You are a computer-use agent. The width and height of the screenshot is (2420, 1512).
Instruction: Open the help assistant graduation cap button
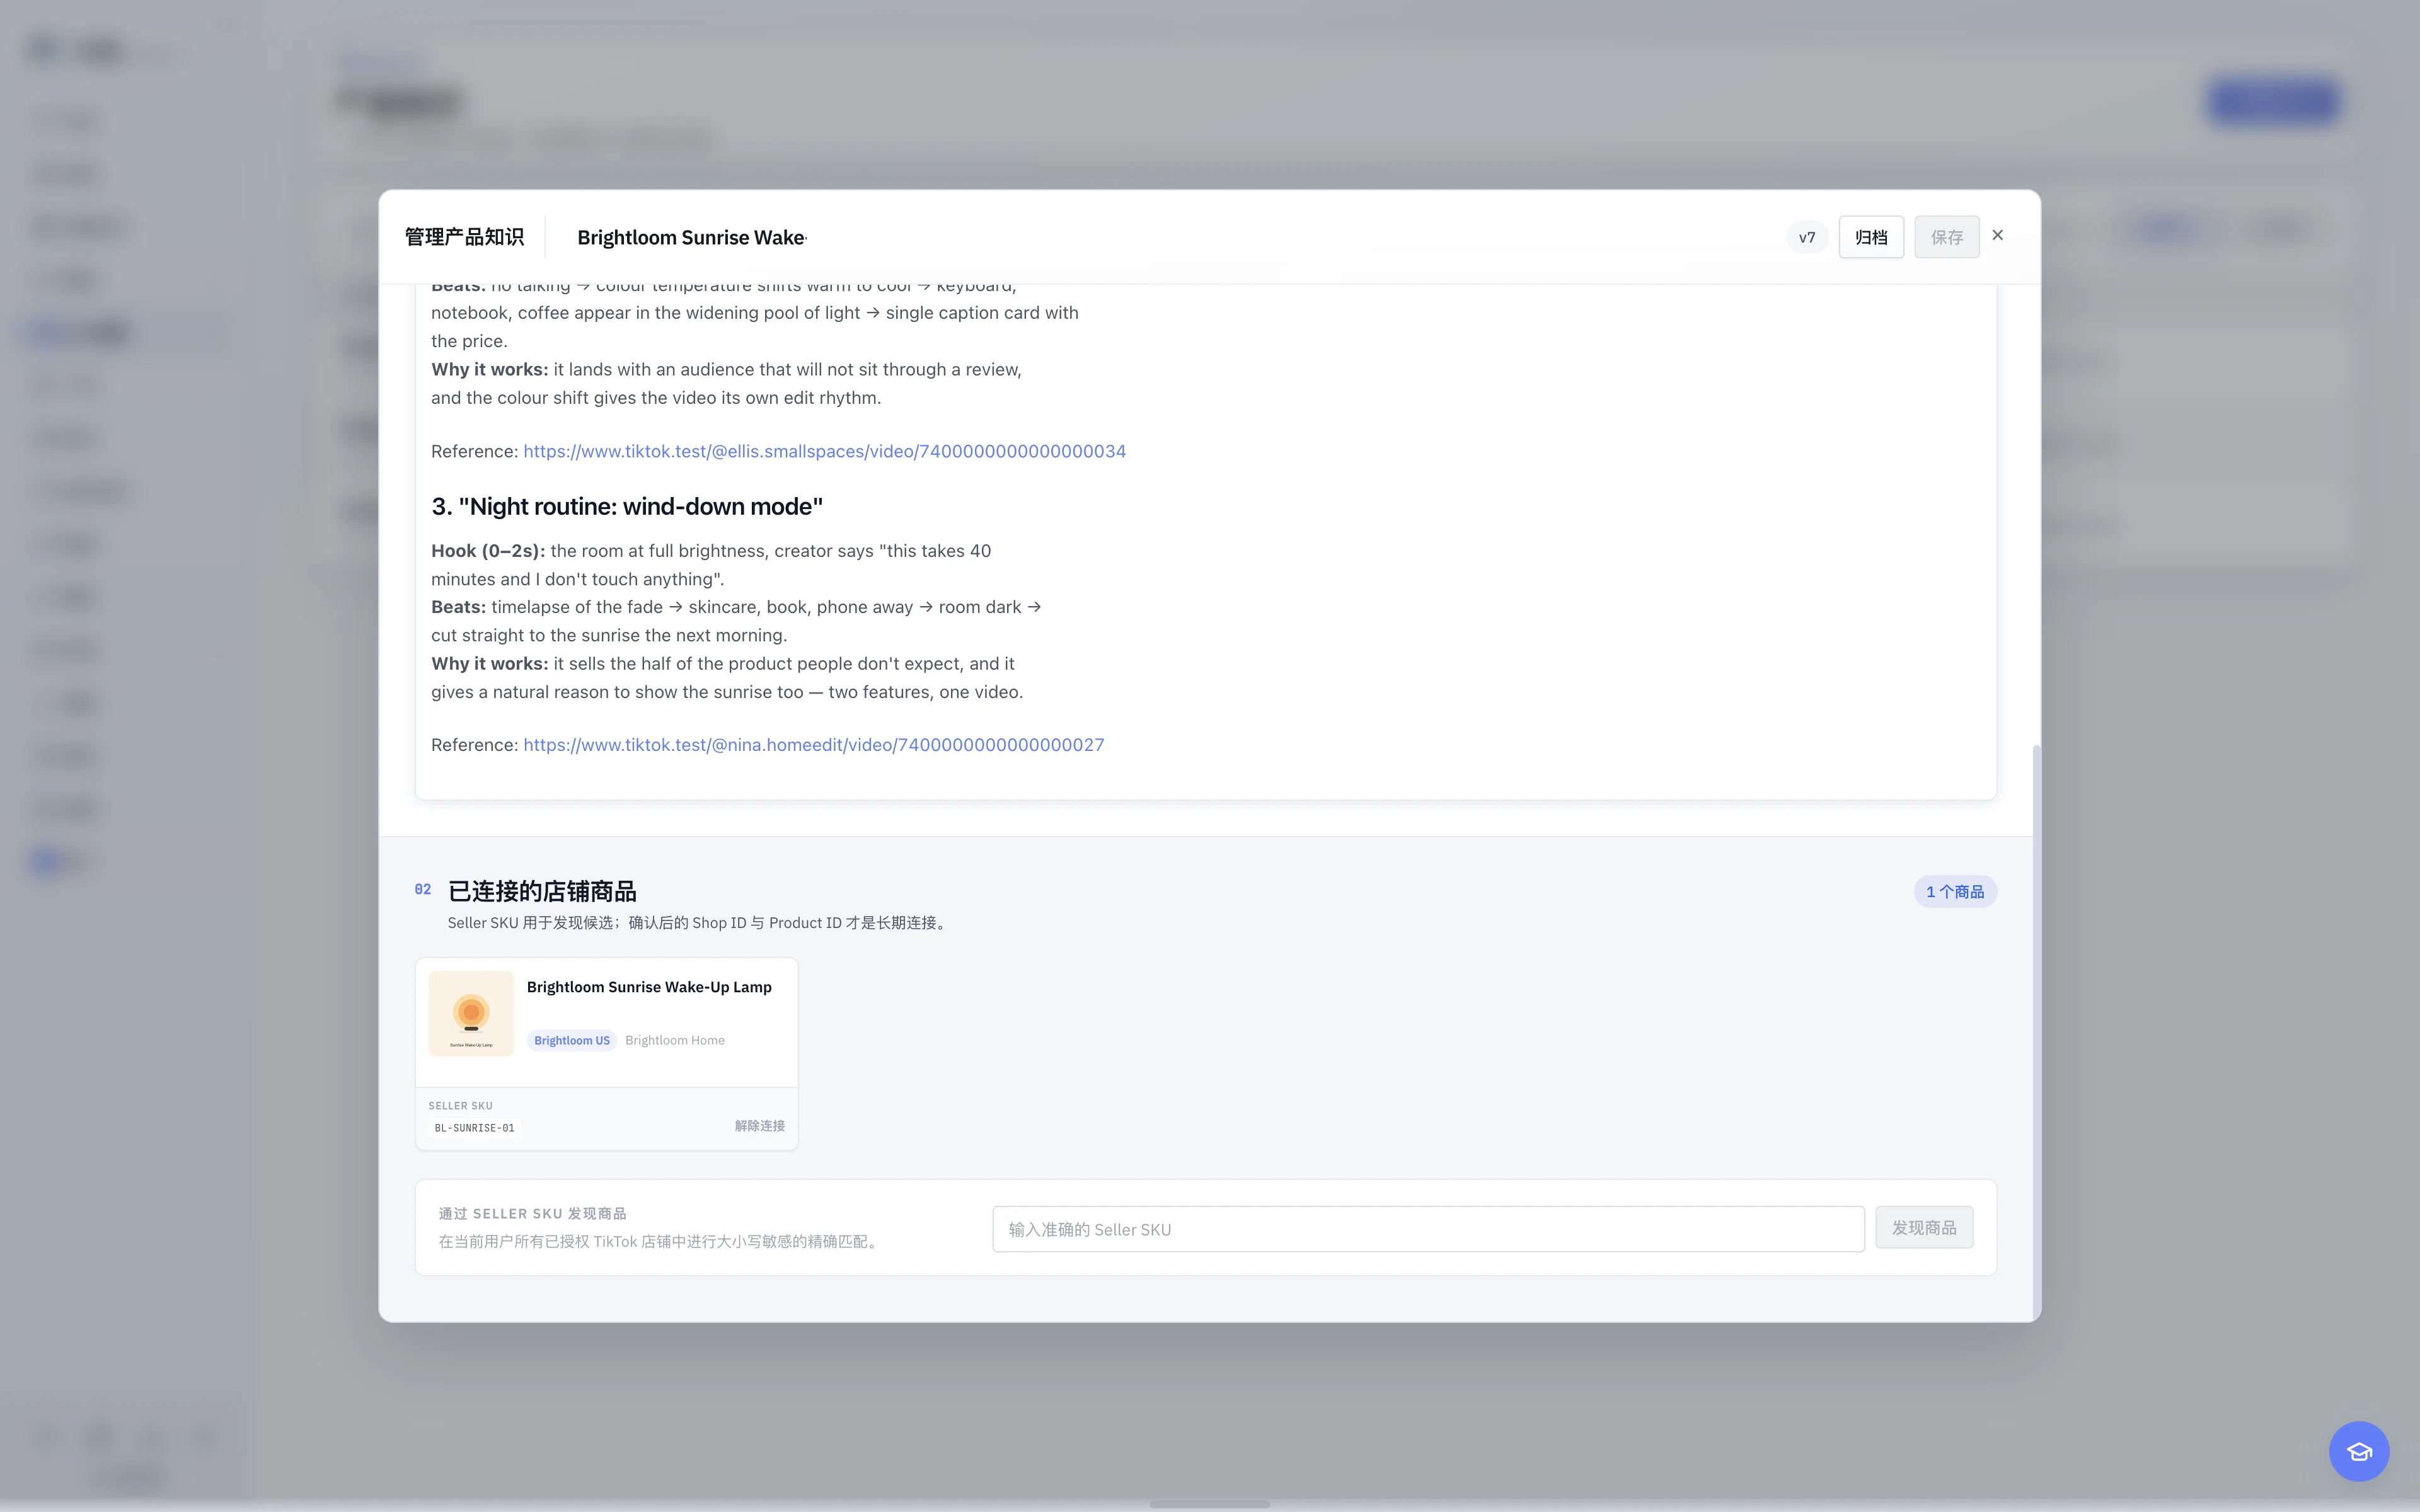tap(2359, 1451)
